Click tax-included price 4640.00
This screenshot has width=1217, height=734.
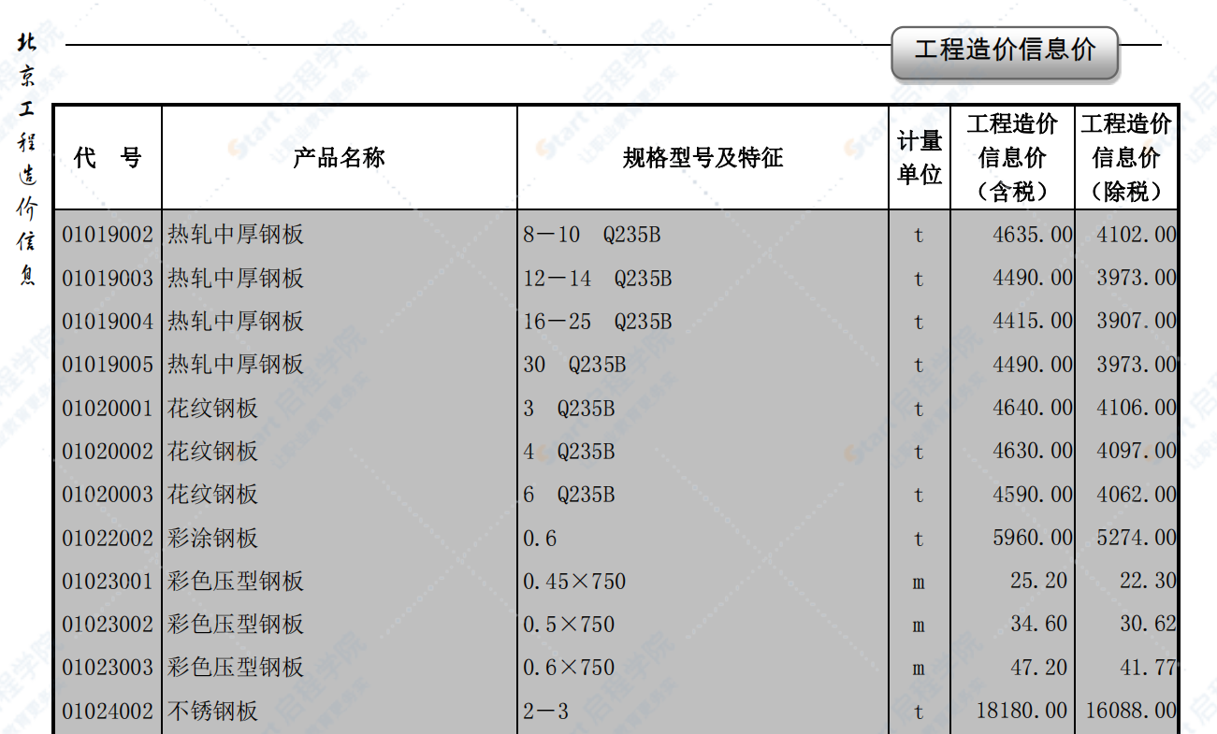[x=1033, y=408]
